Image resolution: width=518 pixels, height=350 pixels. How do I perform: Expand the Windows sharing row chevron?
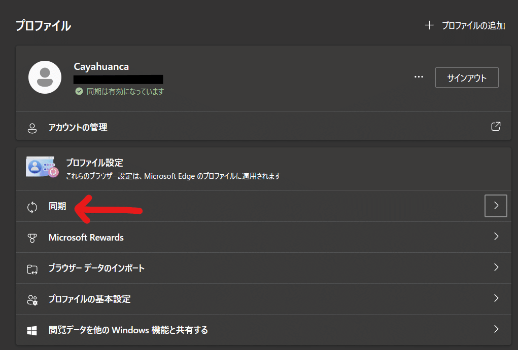pyautogui.click(x=496, y=329)
